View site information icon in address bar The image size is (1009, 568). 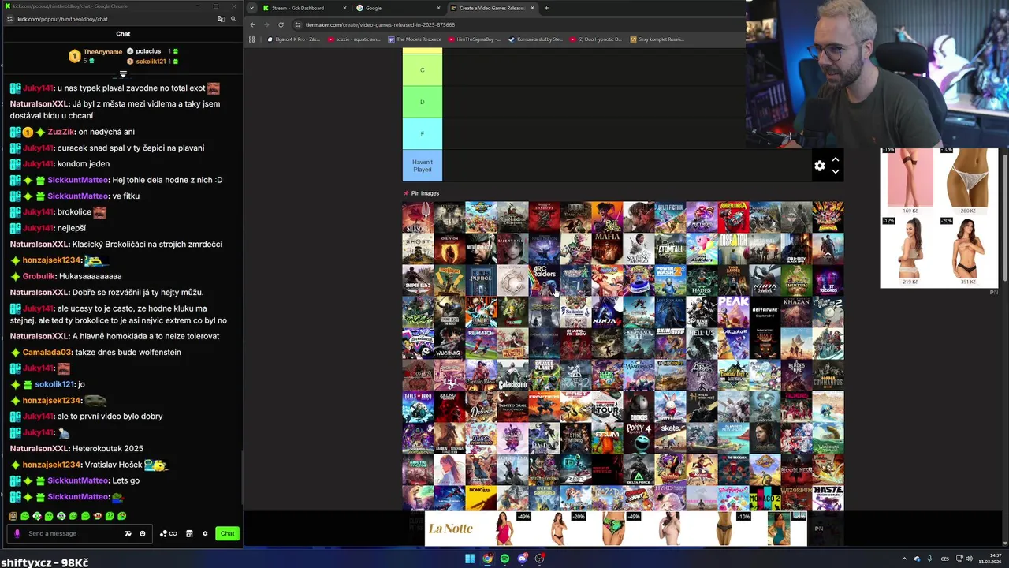pos(299,24)
